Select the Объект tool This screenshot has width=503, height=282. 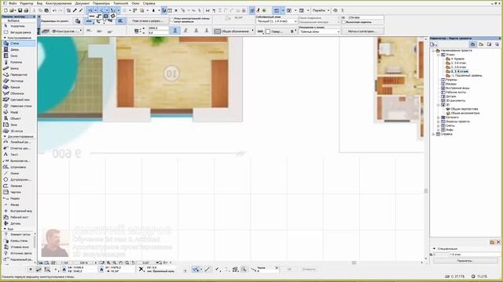pos(18,118)
